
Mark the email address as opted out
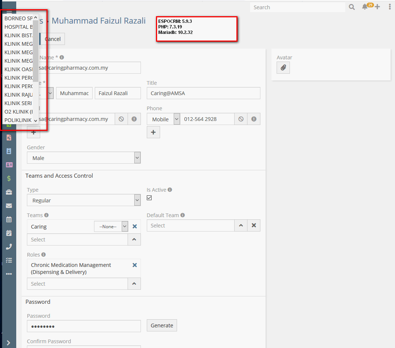pos(121,119)
